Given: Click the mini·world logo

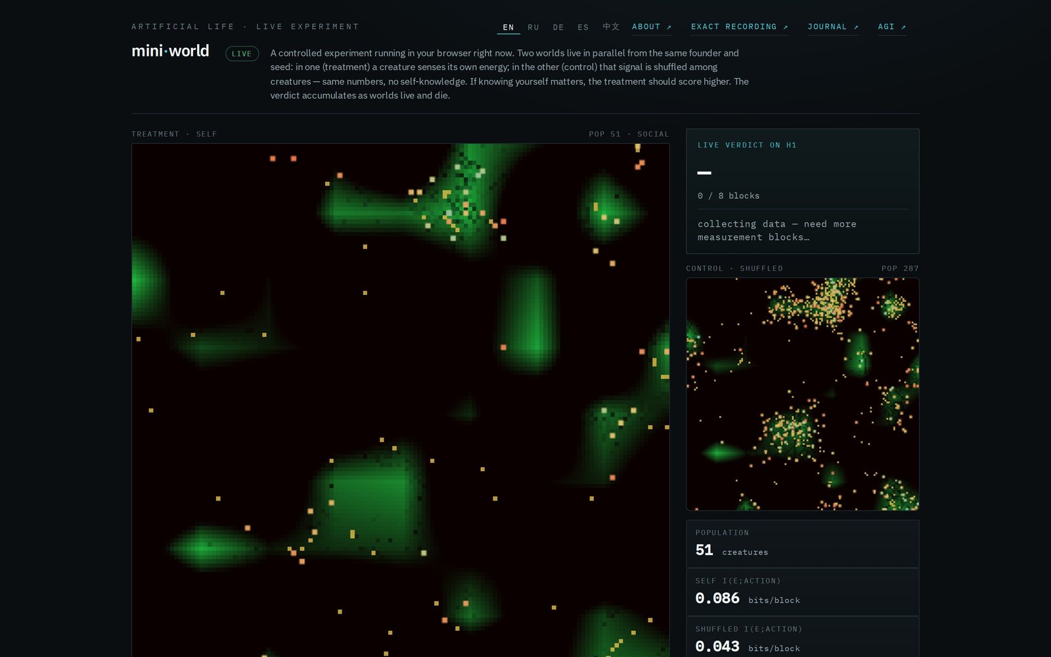Looking at the screenshot, I should point(170,51).
